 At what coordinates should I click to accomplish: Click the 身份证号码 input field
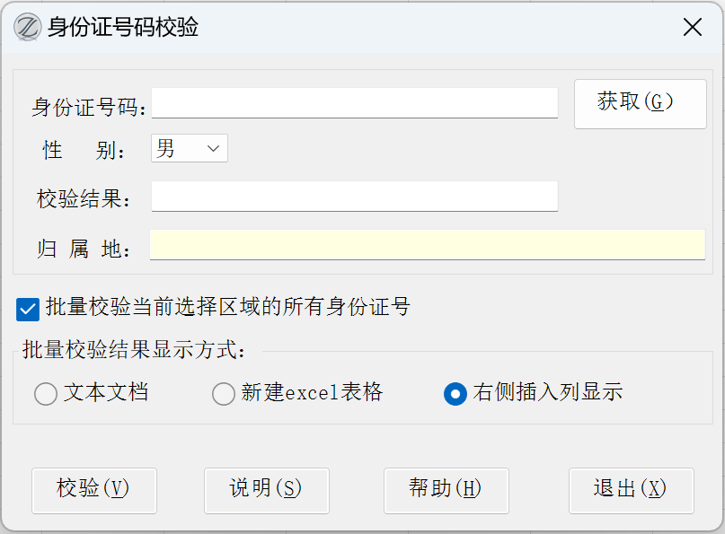tap(355, 103)
